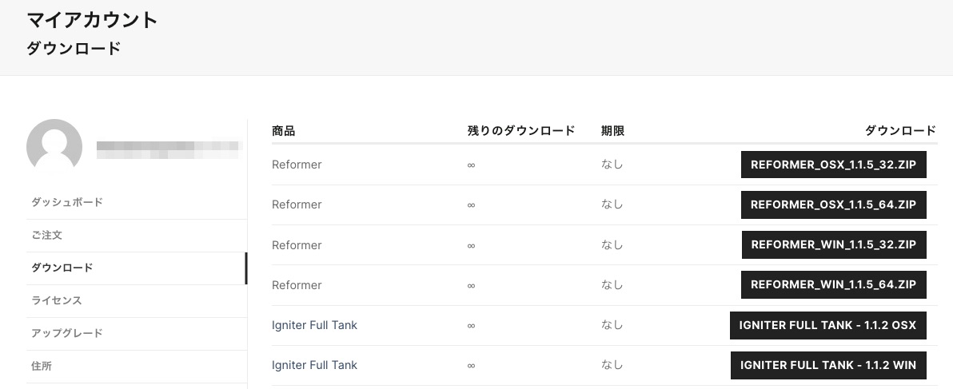Click the 期限 column header

[612, 130]
